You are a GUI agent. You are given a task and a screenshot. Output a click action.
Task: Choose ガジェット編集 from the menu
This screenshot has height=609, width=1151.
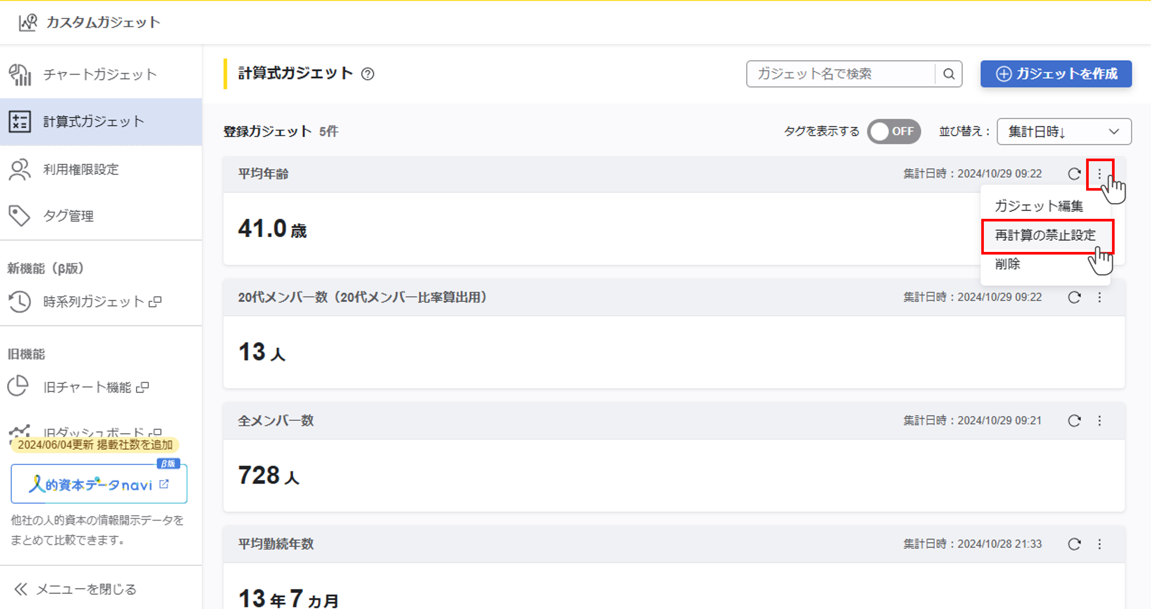1038,206
